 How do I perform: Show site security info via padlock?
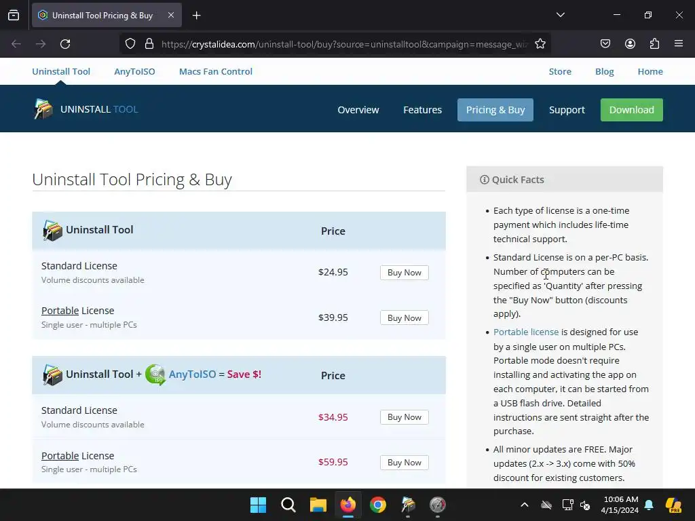(x=149, y=44)
